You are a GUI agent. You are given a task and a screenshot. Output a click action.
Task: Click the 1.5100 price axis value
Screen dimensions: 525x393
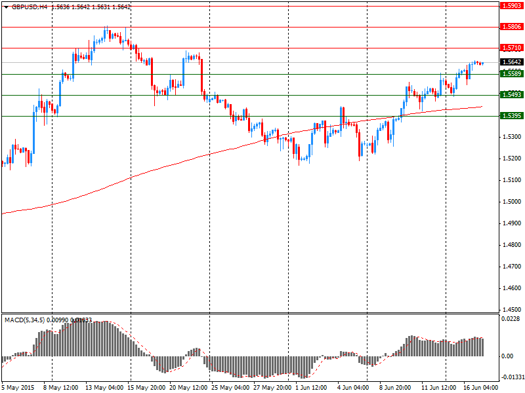click(512, 180)
